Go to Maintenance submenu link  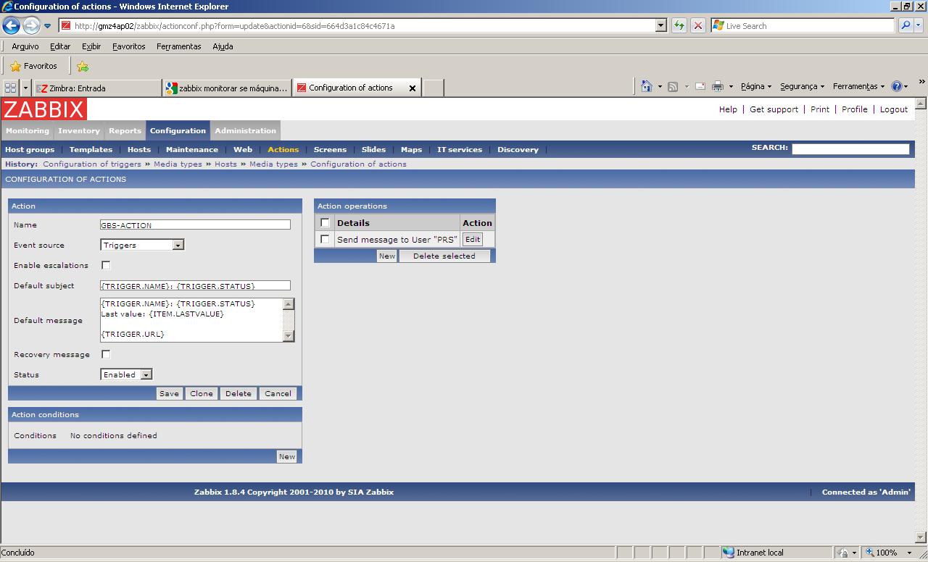pos(192,150)
